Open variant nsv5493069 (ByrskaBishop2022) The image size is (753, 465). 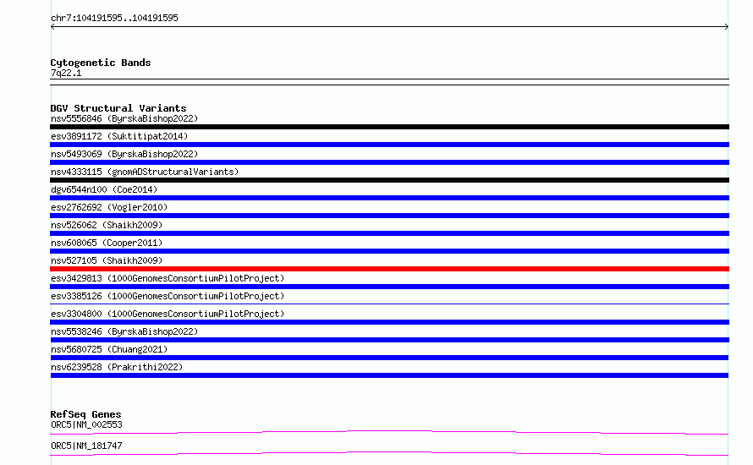click(x=124, y=154)
